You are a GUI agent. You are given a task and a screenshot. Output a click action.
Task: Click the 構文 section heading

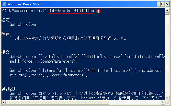(x=6, y=52)
